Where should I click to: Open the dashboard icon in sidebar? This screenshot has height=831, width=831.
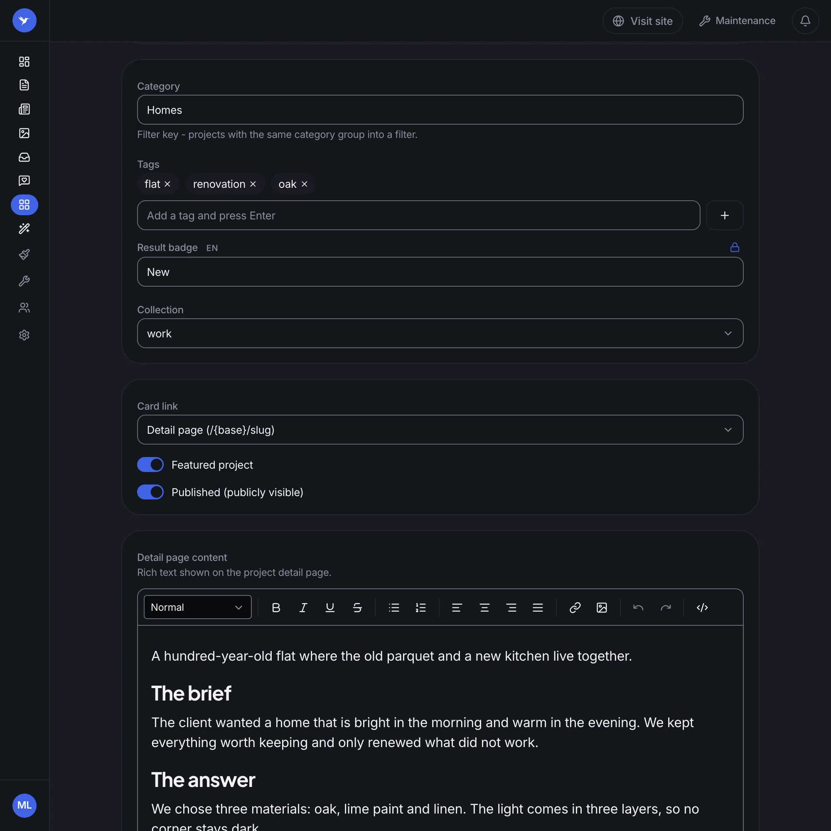coord(24,61)
